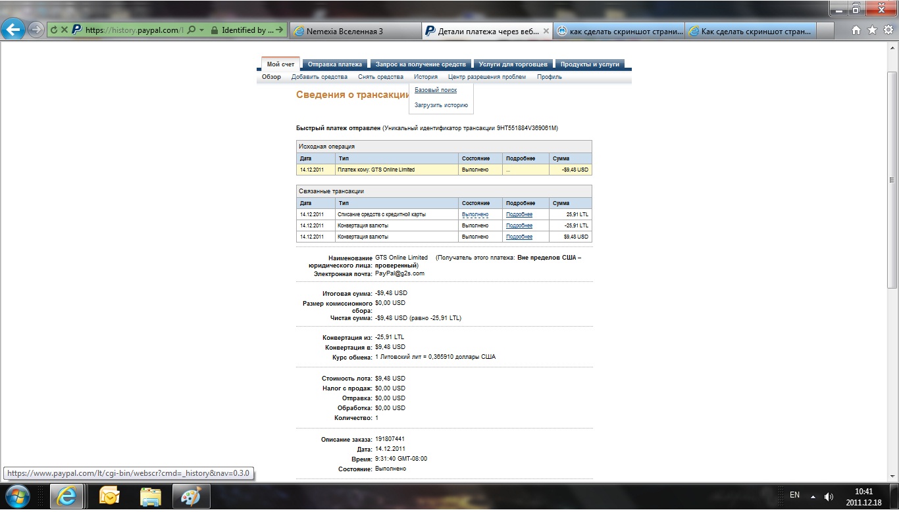Image resolution: width=899 pixels, height=512 pixels.
Task: Expand the address bar search dropdown arrow
Action: point(201,30)
